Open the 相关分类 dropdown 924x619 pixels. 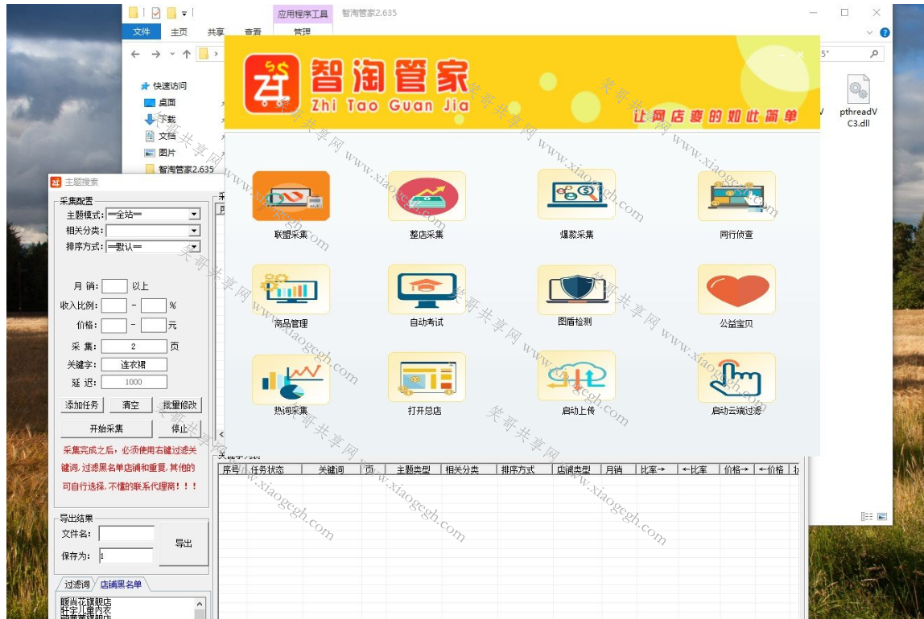tap(194, 231)
